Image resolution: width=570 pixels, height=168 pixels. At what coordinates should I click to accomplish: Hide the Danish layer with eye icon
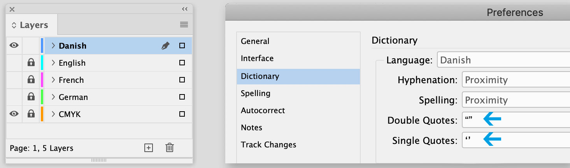pyautogui.click(x=14, y=46)
